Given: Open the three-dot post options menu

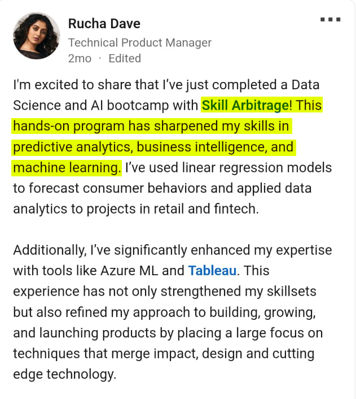Looking at the screenshot, I should [330, 20].
